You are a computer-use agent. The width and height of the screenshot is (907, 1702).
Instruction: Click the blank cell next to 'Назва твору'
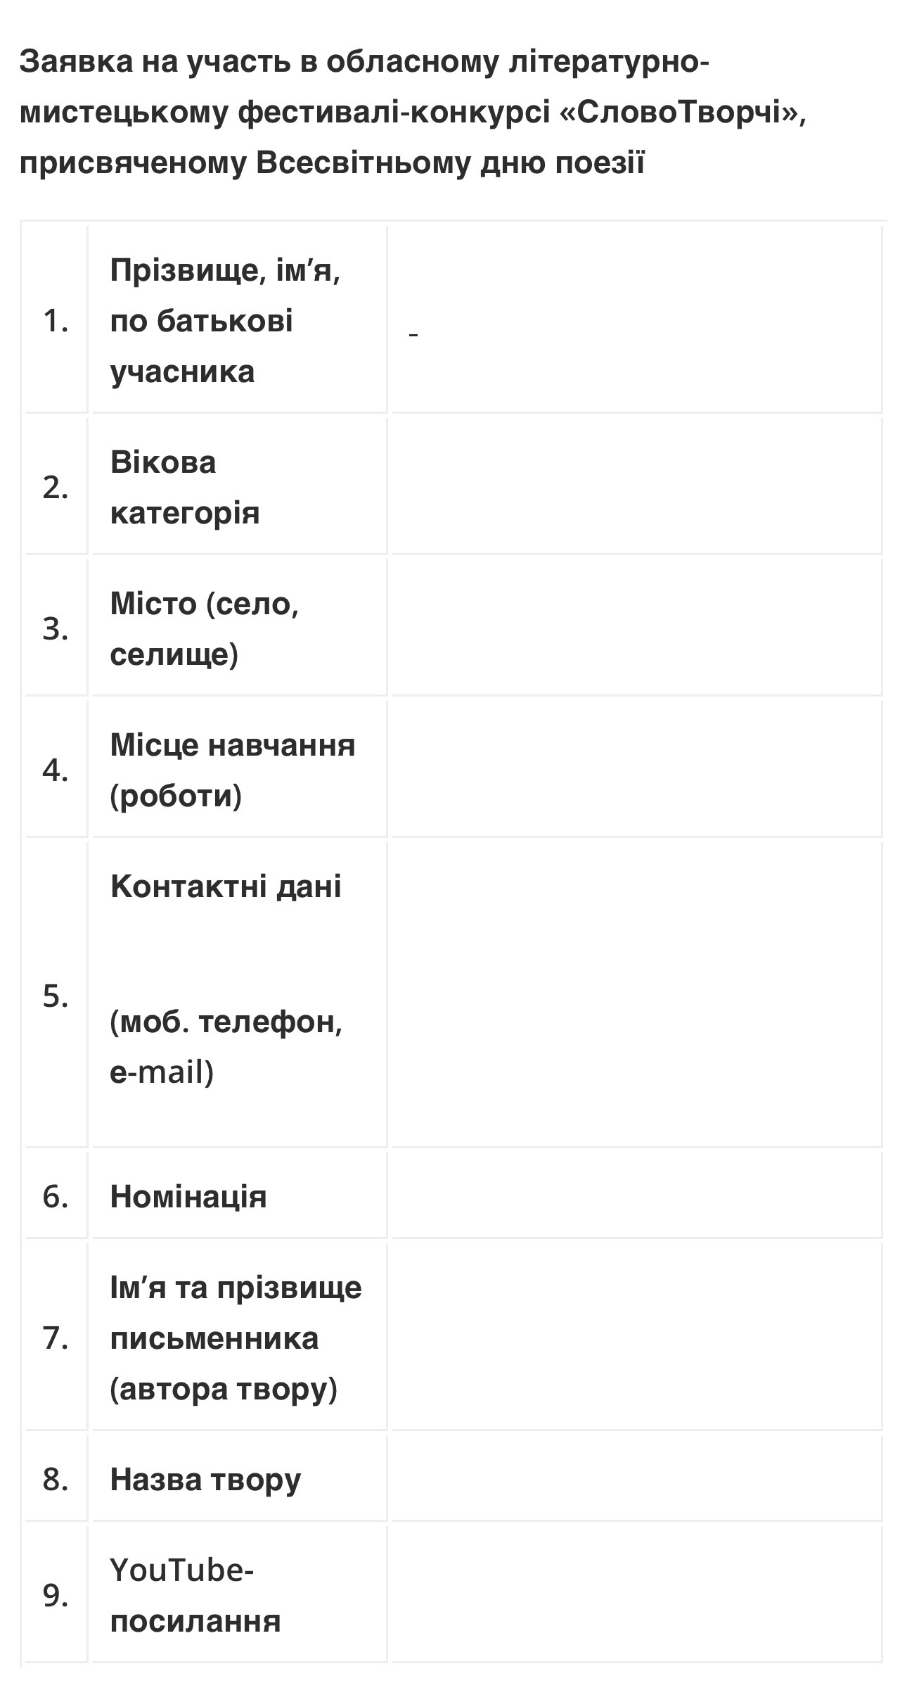pos(636,1479)
